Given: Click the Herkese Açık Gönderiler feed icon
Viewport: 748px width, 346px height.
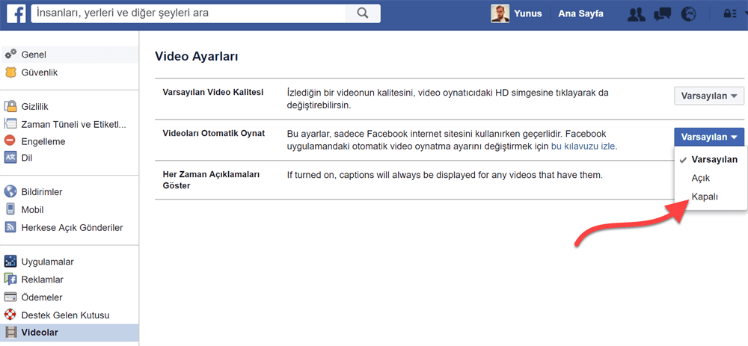Looking at the screenshot, I should pos(10,227).
